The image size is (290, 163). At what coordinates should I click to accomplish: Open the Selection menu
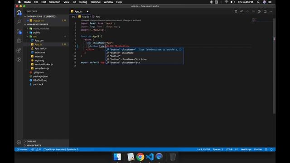tap(55, 2)
